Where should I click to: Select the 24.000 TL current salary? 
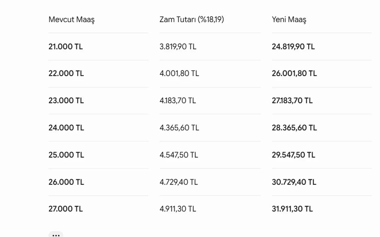[66, 128]
